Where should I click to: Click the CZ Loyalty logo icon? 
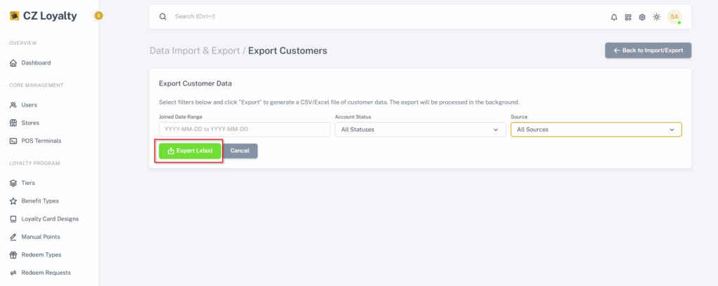pos(14,16)
